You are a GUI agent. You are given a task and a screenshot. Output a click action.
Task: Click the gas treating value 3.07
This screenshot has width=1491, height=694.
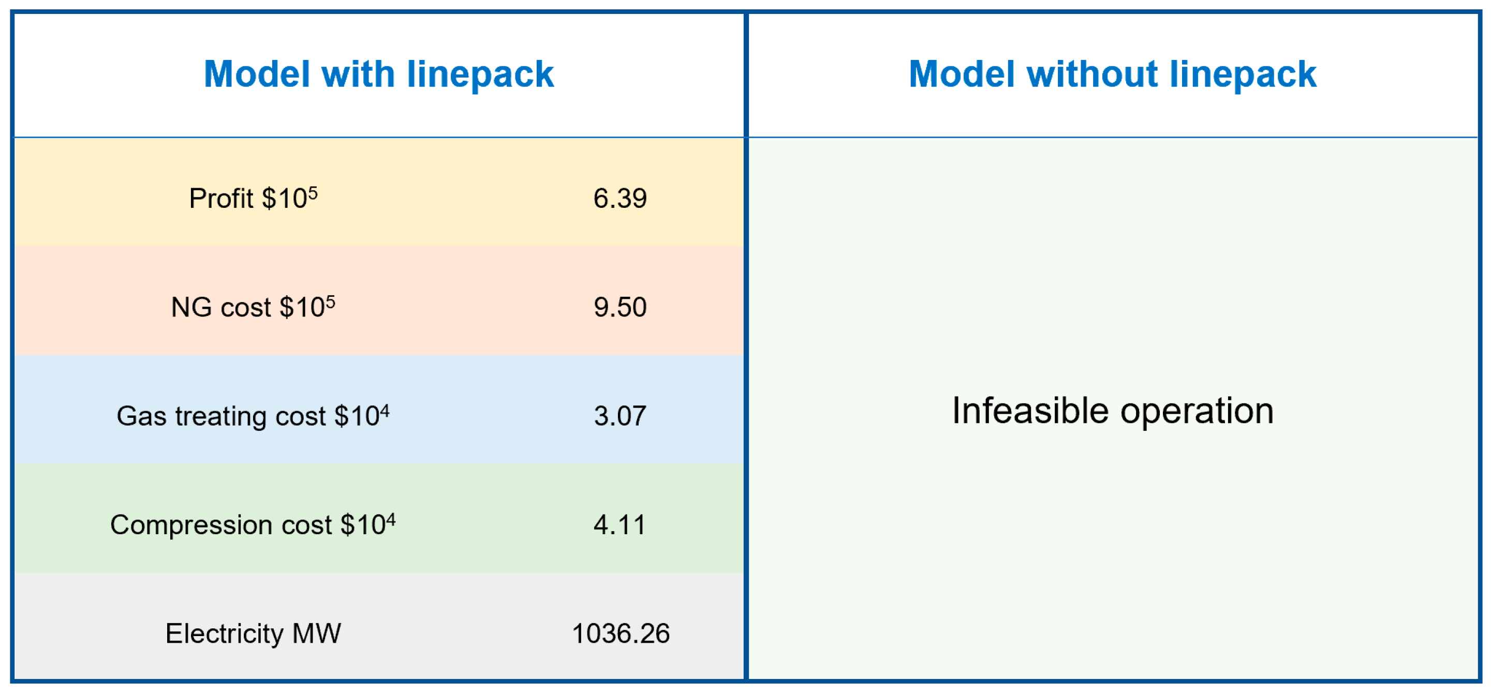(x=620, y=416)
